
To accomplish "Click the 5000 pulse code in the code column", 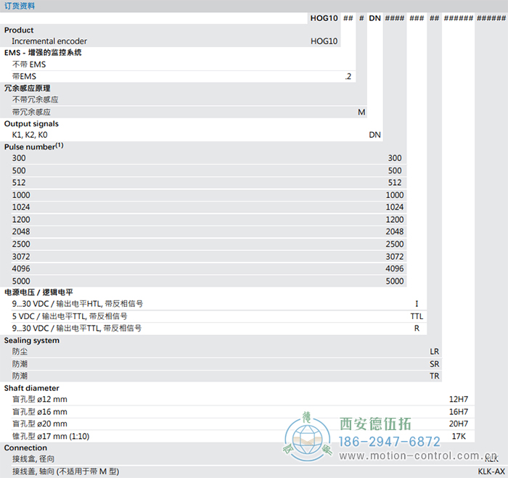I will pos(395,281).
